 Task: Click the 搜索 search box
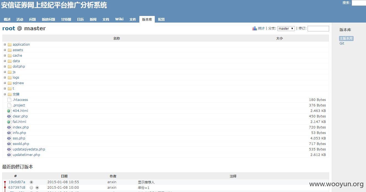(359, 3)
